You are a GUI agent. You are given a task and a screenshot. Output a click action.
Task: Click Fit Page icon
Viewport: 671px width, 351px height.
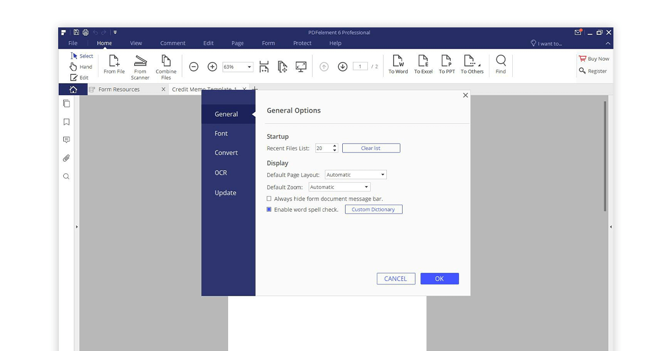pos(282,67)
